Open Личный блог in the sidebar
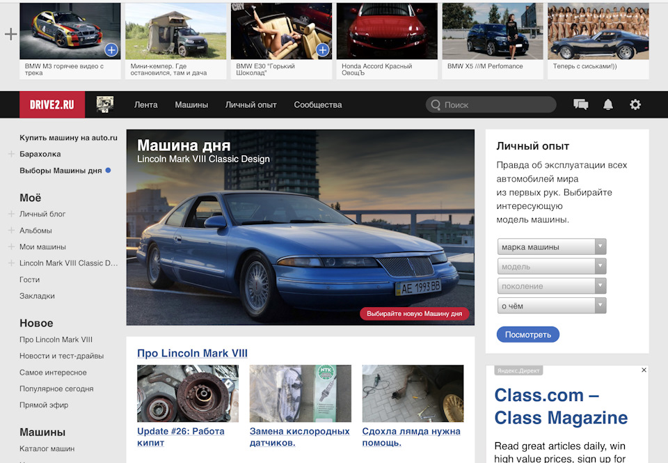This screenshot has width=668, height=463. (42, 214)
